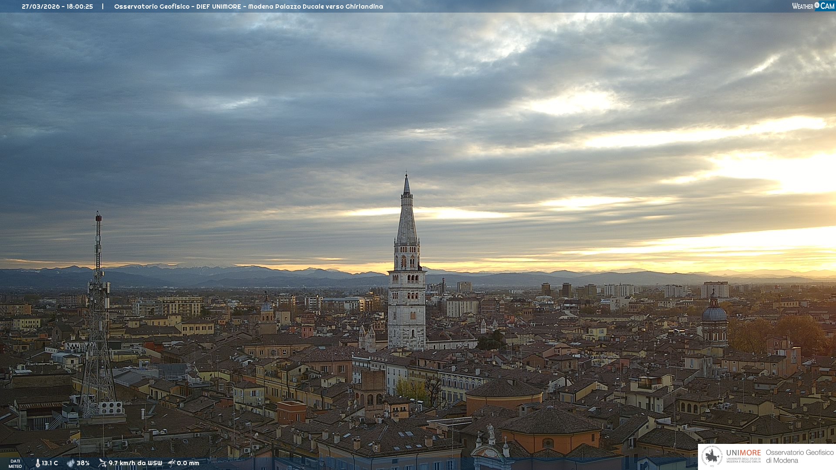This screenshot has width=836, height=470.
Task: Click the DATI METEO label
Action: [15, 463]
